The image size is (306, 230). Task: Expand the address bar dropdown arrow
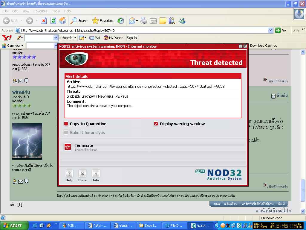point(270,30)
